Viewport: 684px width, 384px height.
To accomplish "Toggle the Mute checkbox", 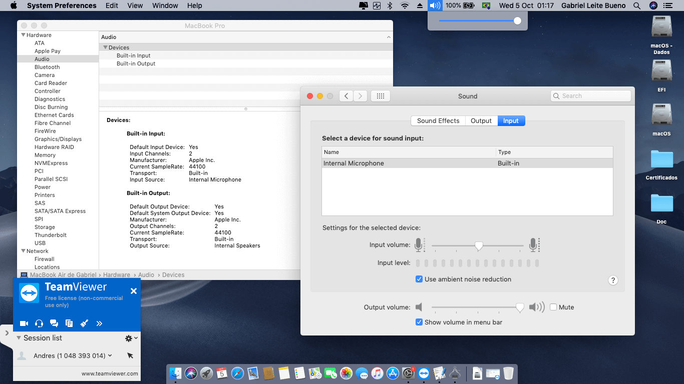I will coord(553,307).
